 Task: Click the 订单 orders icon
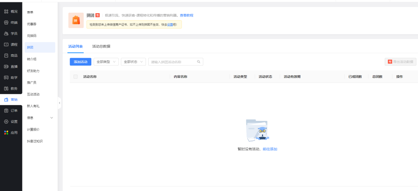click(6, 110)
